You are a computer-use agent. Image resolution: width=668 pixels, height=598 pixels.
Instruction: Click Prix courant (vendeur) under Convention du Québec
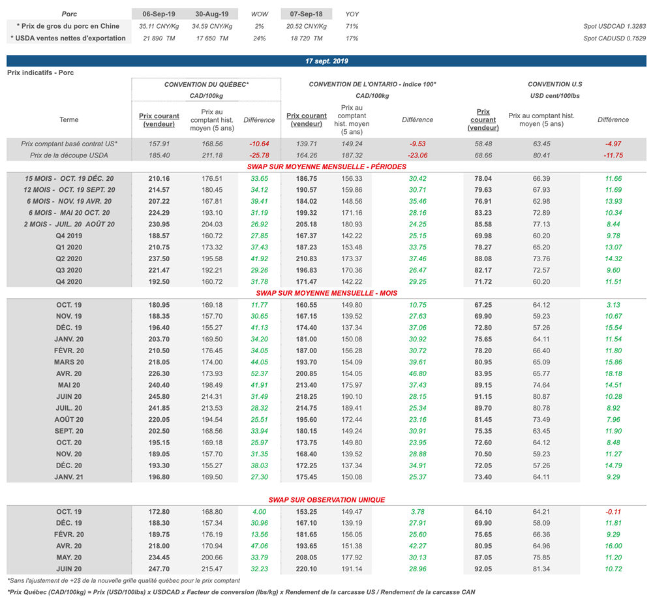(159, 120)
